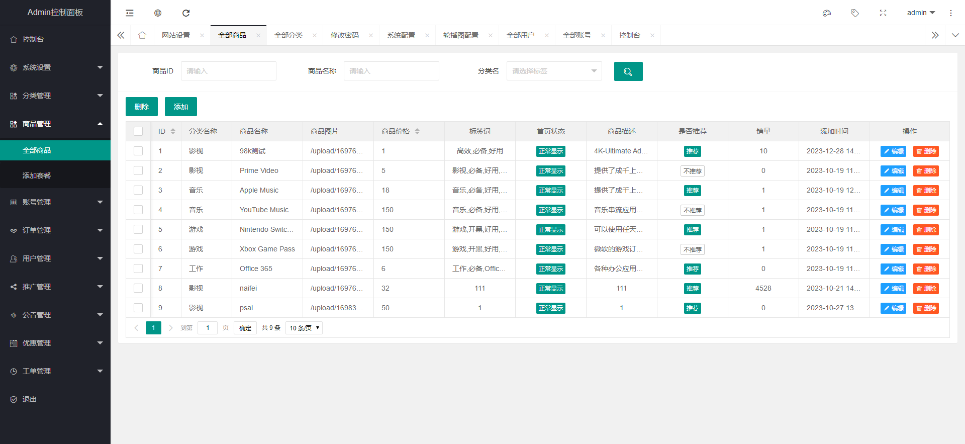Open the 轮播图配置 tab
The image size is (965, 444).
coord(461,35)
